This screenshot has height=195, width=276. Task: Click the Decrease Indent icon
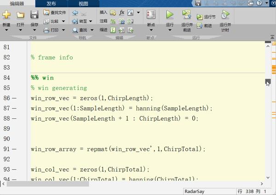pyautogui.click(x=131, y=30)
